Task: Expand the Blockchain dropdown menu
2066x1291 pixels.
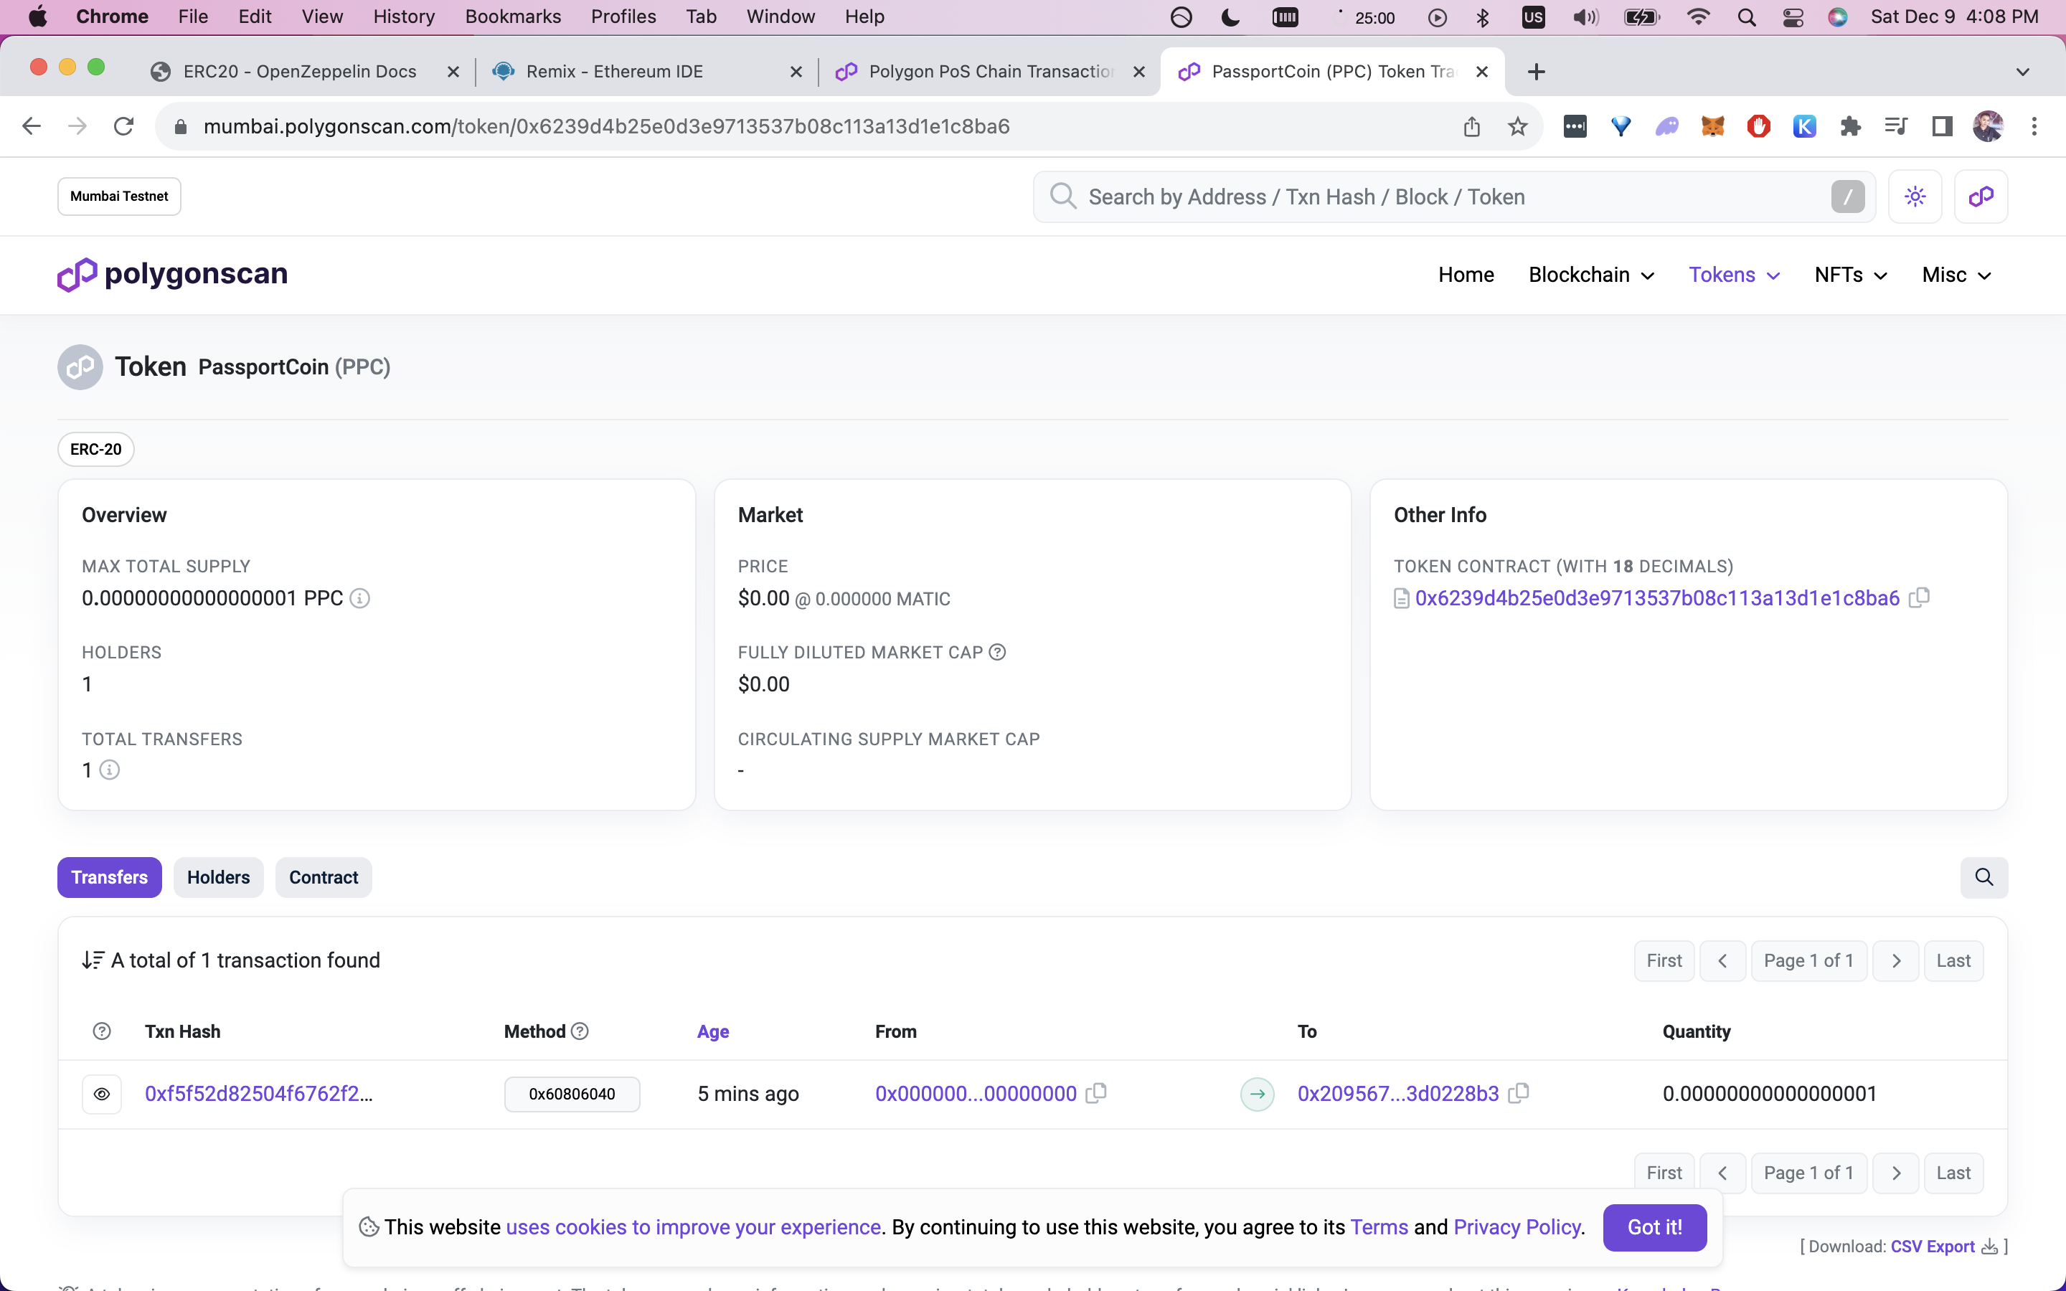Action: point(1591,275)
